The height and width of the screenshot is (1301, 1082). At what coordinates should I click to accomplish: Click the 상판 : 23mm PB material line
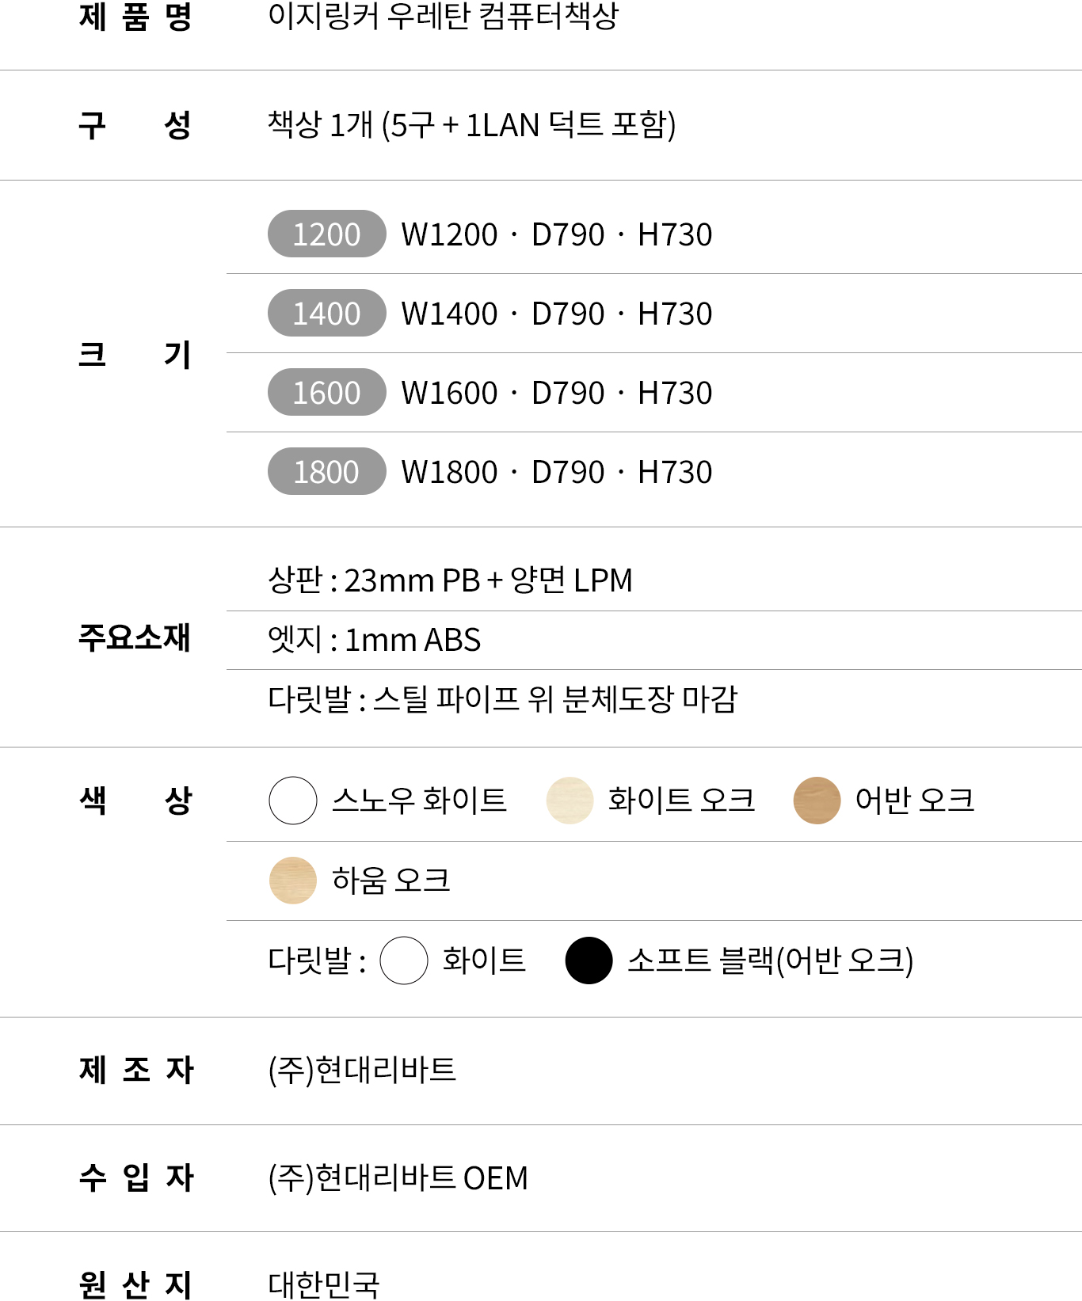click(450, 580)
